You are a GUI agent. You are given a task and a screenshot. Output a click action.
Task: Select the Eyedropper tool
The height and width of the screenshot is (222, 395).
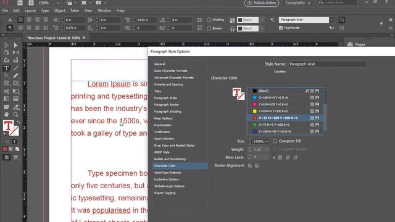15,107
